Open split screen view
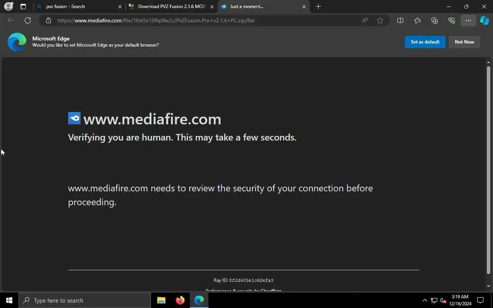This screenshot has width=493, height=308. coord(400,20)
